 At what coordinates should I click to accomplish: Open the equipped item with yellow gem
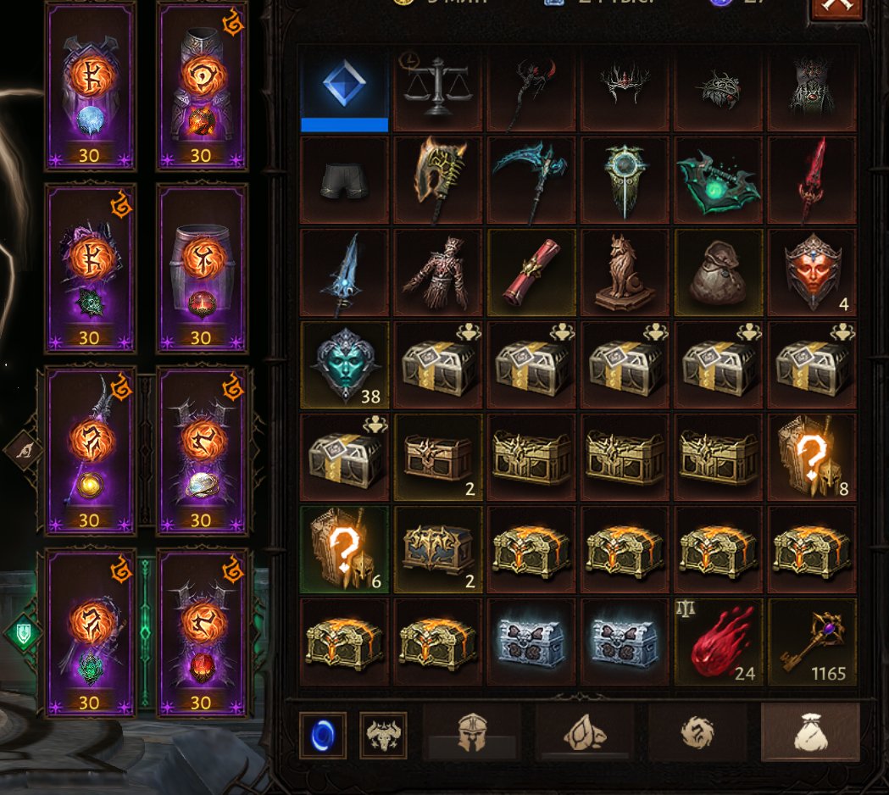coord(90,452)
